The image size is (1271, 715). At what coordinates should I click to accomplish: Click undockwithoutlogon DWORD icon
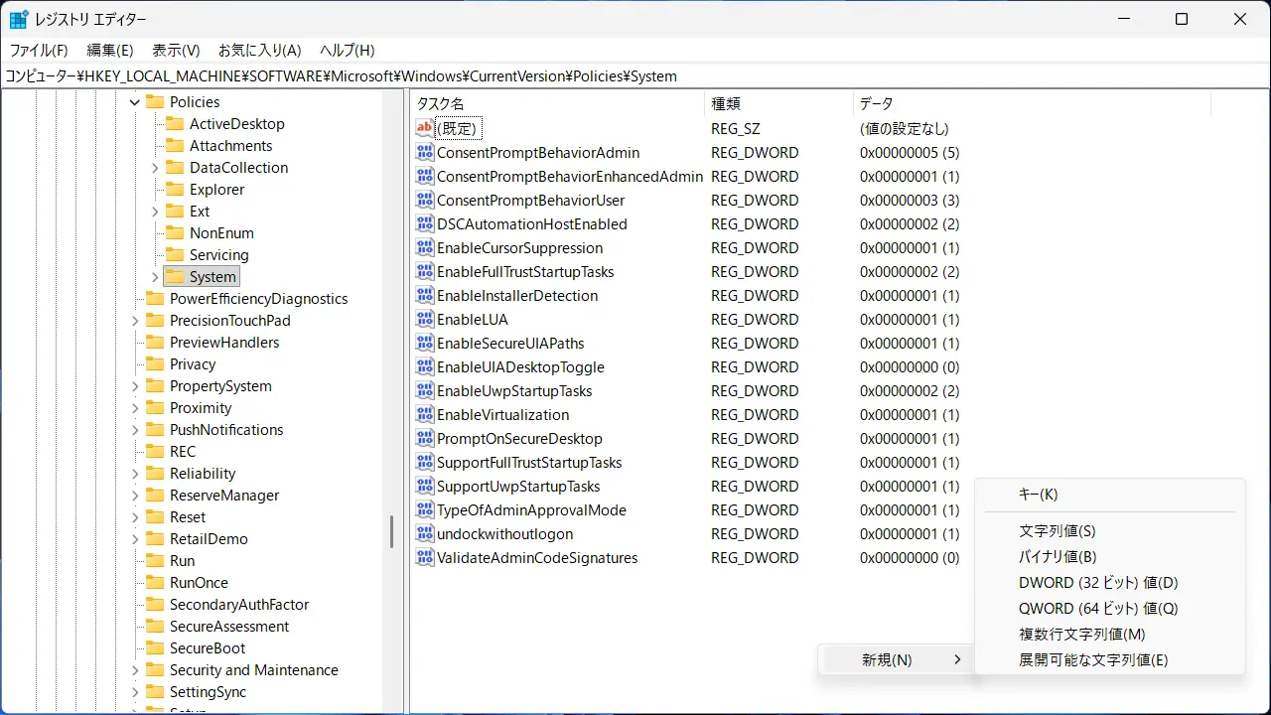[x=425, y=533]
